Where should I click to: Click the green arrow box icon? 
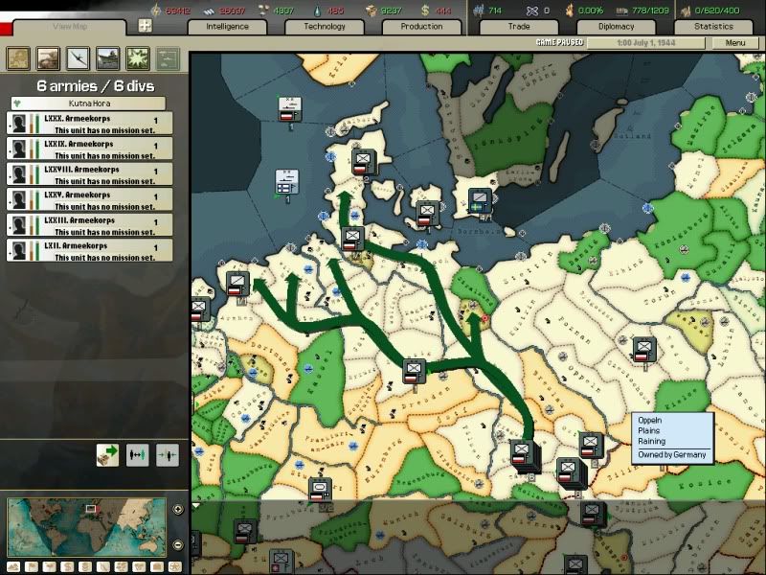107,455
